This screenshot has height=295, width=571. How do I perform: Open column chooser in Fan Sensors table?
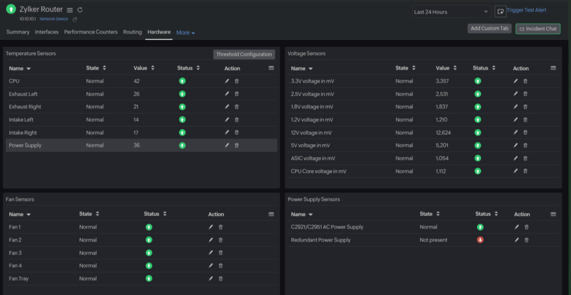pyautogui.click(x=271, y=214)
